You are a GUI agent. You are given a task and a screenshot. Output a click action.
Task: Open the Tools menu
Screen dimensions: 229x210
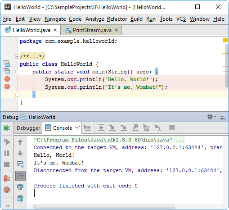(166, 19)
